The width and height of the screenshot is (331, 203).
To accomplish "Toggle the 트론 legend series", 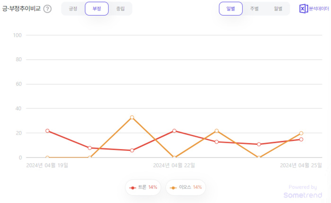I will (143, 187).
